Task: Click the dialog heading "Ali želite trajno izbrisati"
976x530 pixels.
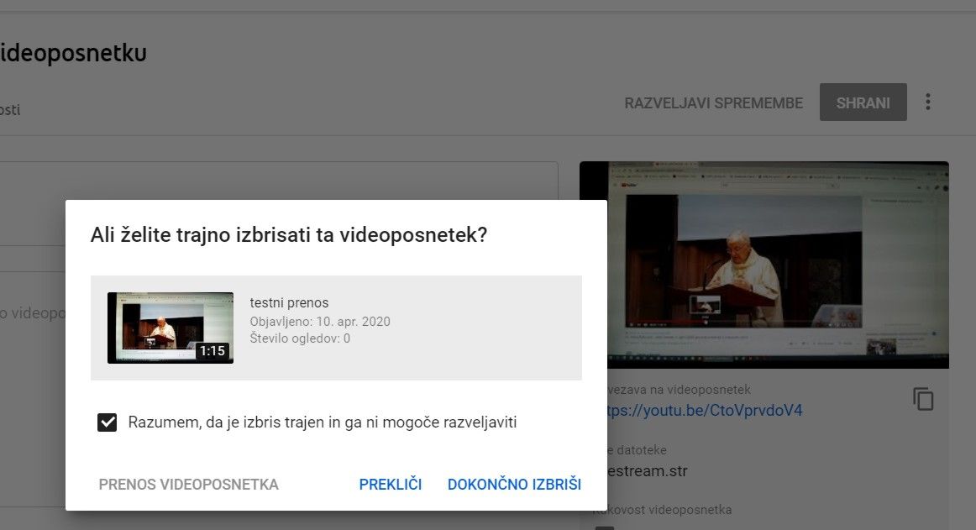Action: pyautogui.click(x=288, y=235)
